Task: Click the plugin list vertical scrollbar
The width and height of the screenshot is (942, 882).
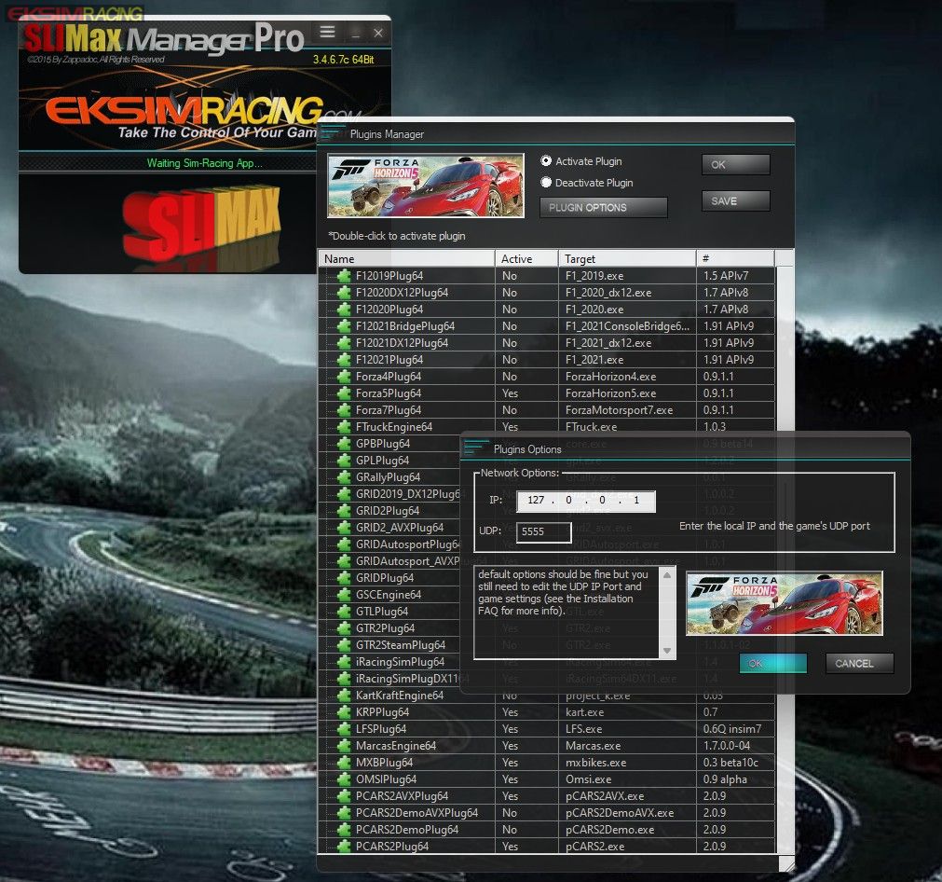Action: (x=785, y=559)
